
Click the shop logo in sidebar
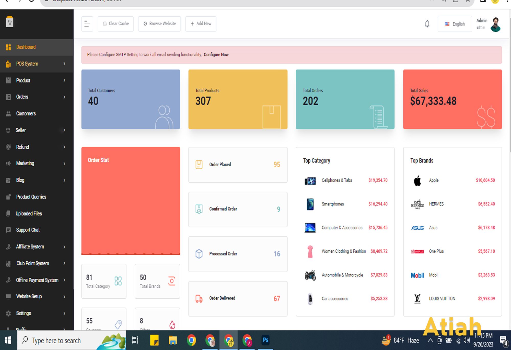[10, 22]
